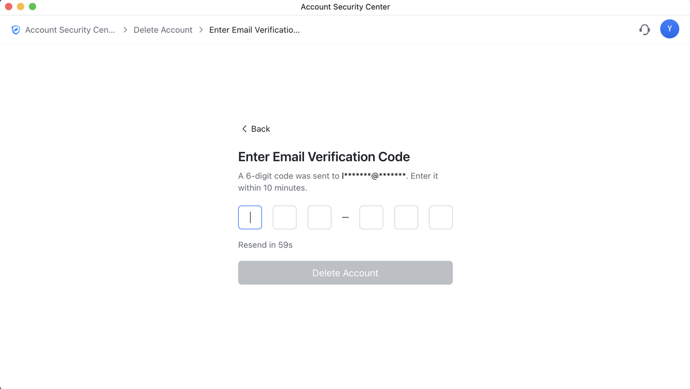Open the user avatar "Y" menu
Image resolution: width=690 pixels, height=389 pixels.
tap(670, 29)
